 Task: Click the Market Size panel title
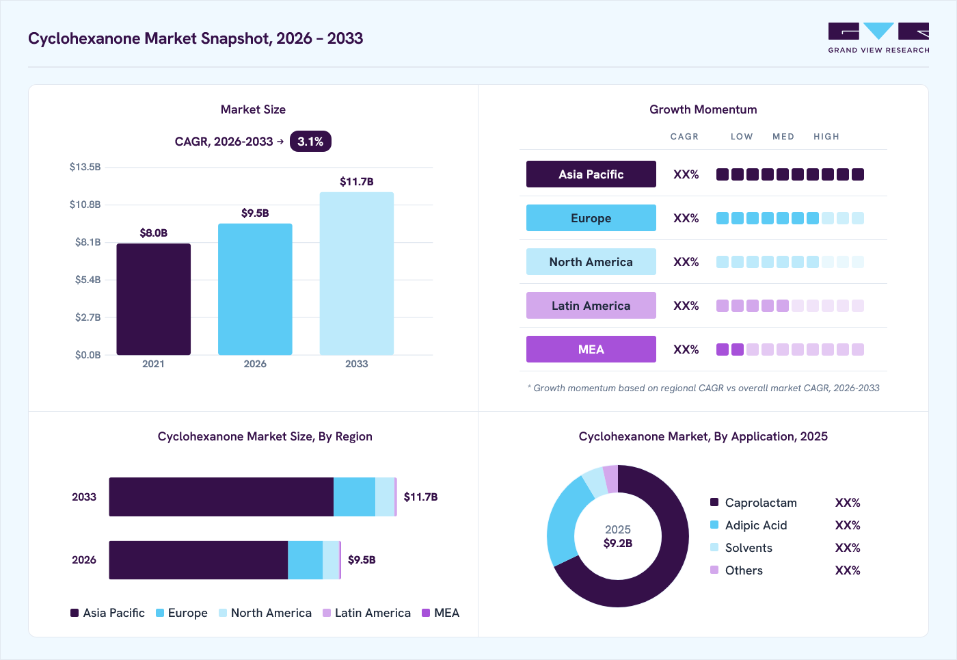pos(253,109)
